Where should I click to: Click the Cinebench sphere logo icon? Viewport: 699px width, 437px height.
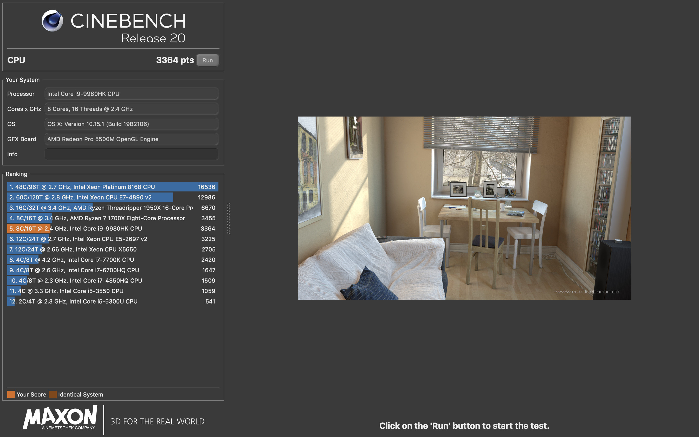52,21
